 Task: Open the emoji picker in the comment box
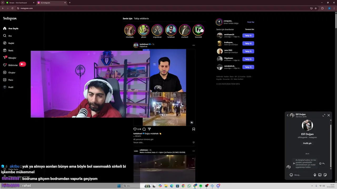194,143
